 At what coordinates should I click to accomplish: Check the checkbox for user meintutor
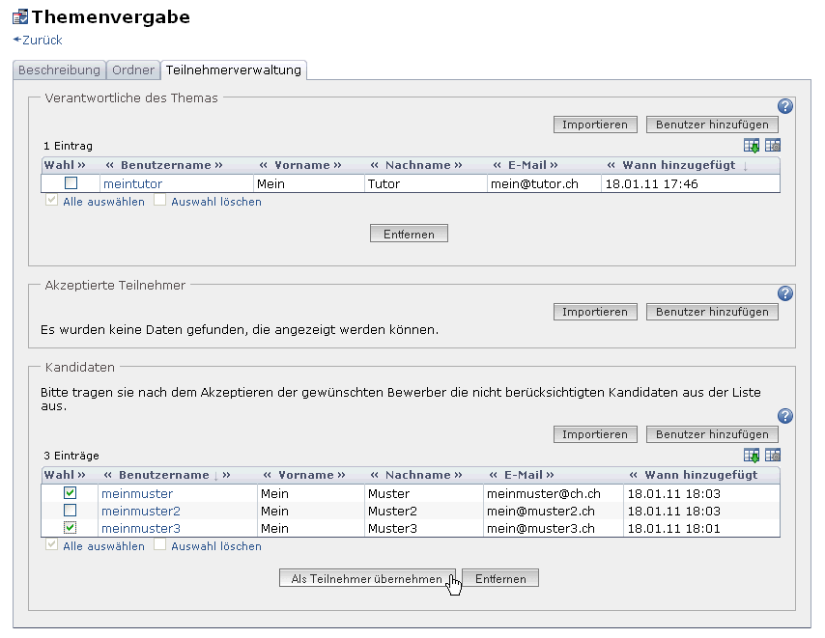point(71,183)
